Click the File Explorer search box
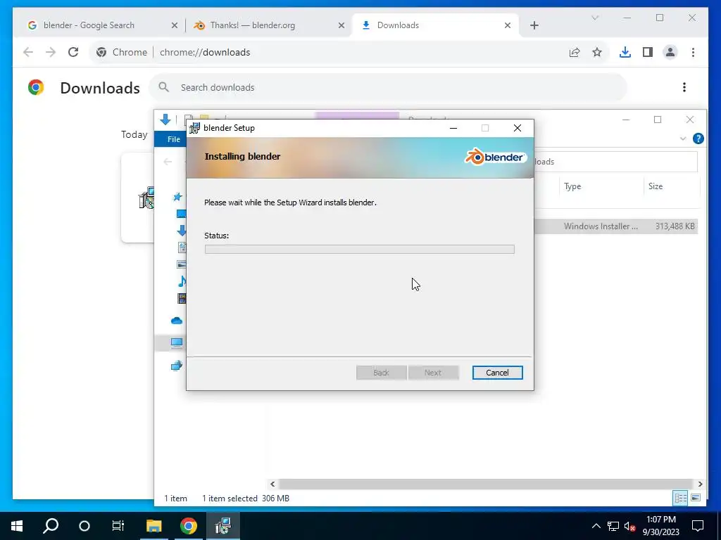This screenshot has height=540, width=721. click(x=615, y=162)
